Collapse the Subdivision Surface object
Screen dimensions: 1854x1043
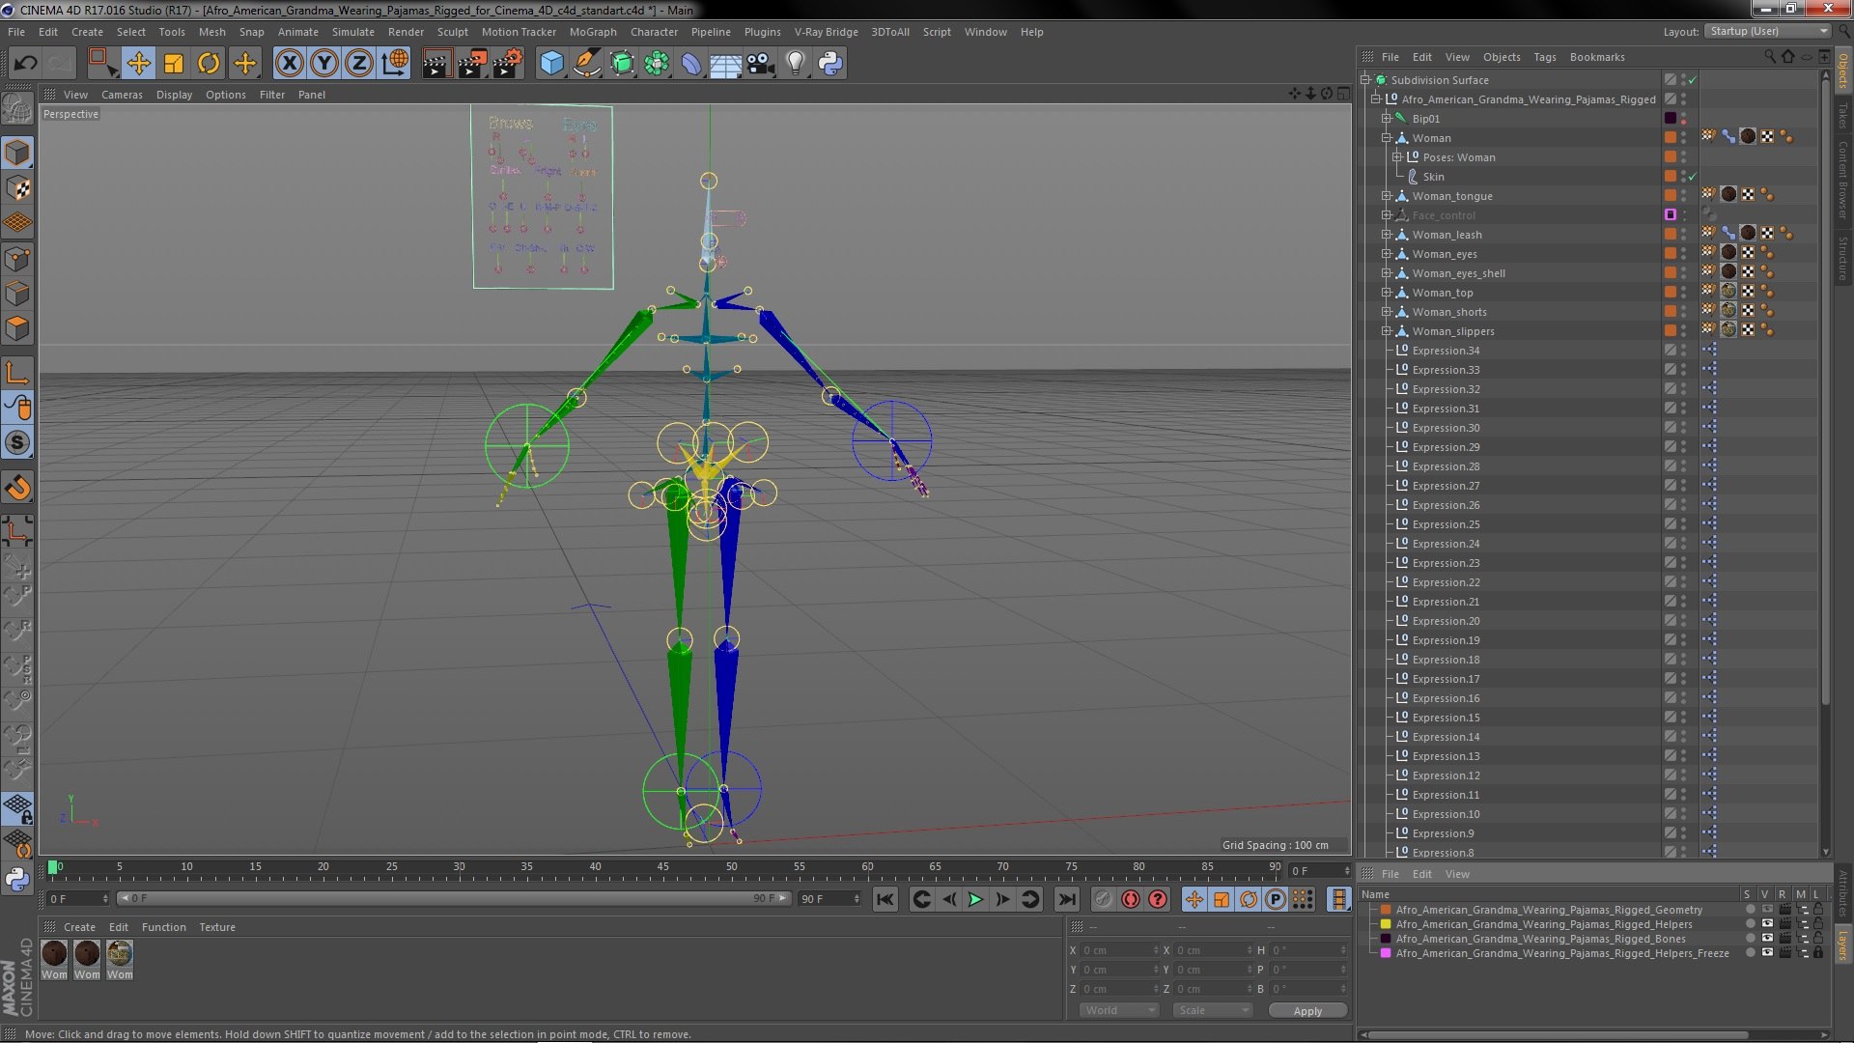1365,80
